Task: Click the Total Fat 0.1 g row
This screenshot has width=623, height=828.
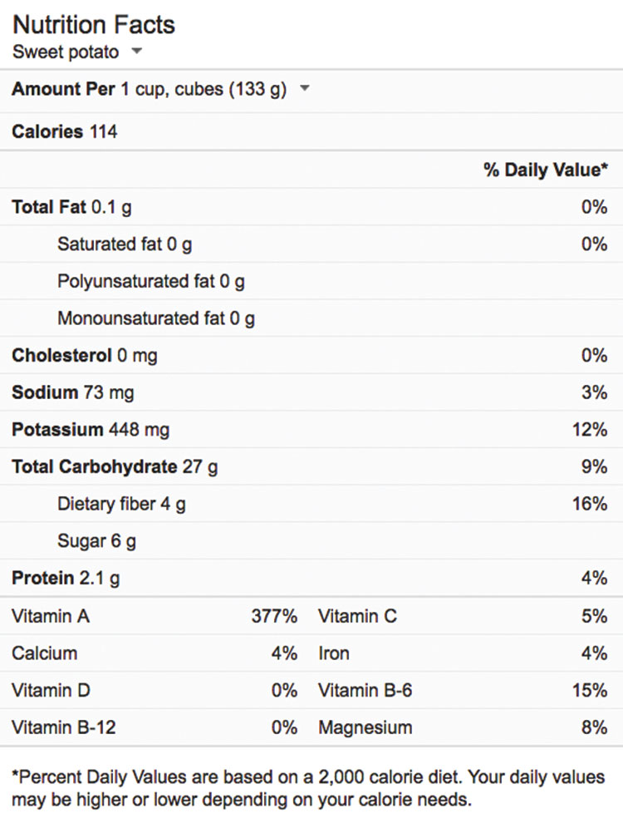Action: pyautogui.click(x=71, y=207)
